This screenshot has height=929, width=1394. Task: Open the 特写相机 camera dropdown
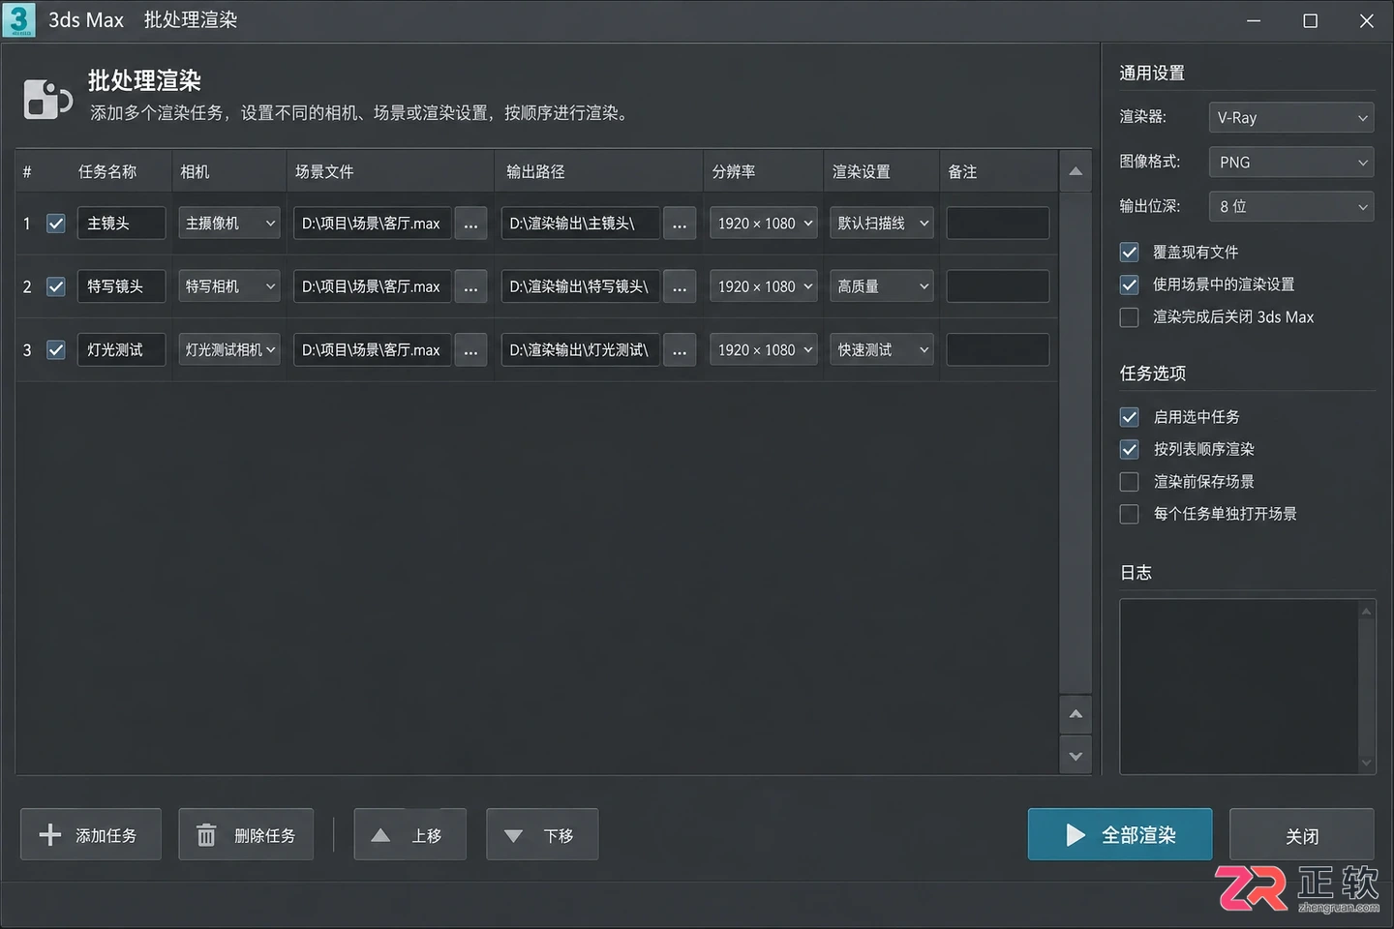tap(229, 286)
